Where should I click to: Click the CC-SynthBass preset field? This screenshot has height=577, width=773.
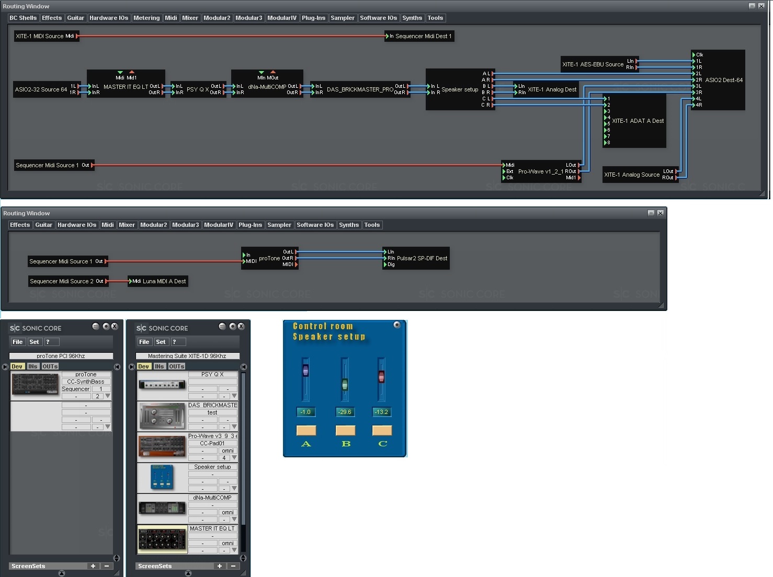86,382
